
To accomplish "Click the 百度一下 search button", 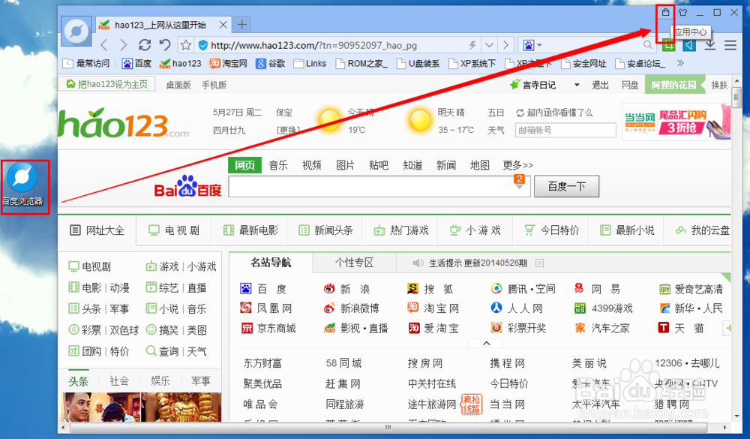I will click(x=566, y=186).
